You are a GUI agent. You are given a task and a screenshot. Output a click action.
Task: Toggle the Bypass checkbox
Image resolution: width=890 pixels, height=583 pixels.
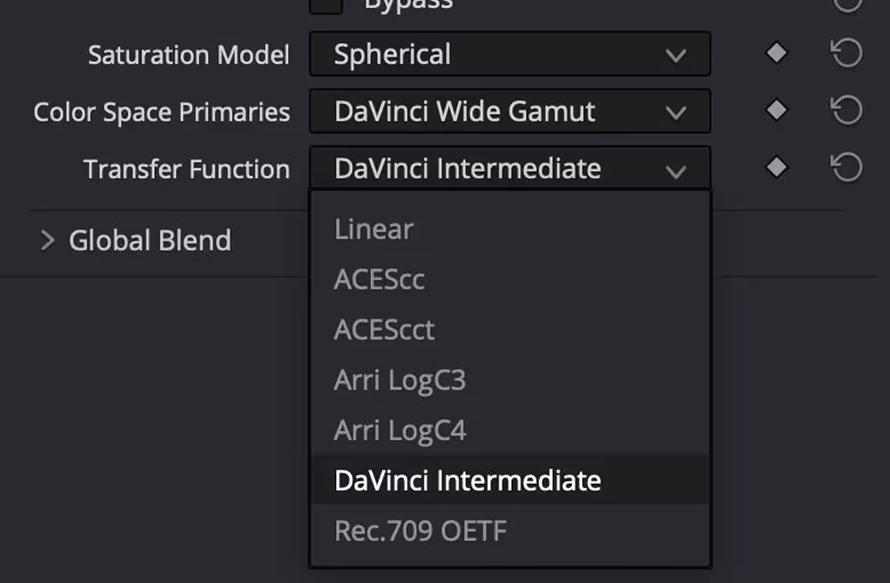pos(325,6)
